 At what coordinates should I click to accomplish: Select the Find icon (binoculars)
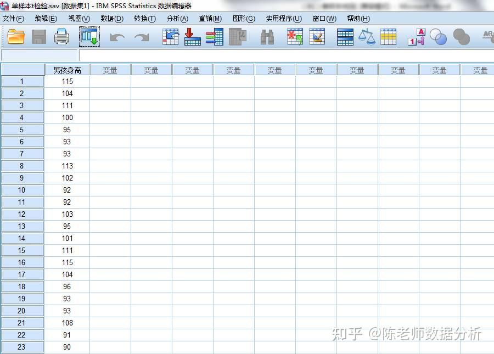[x=267, y=36]
